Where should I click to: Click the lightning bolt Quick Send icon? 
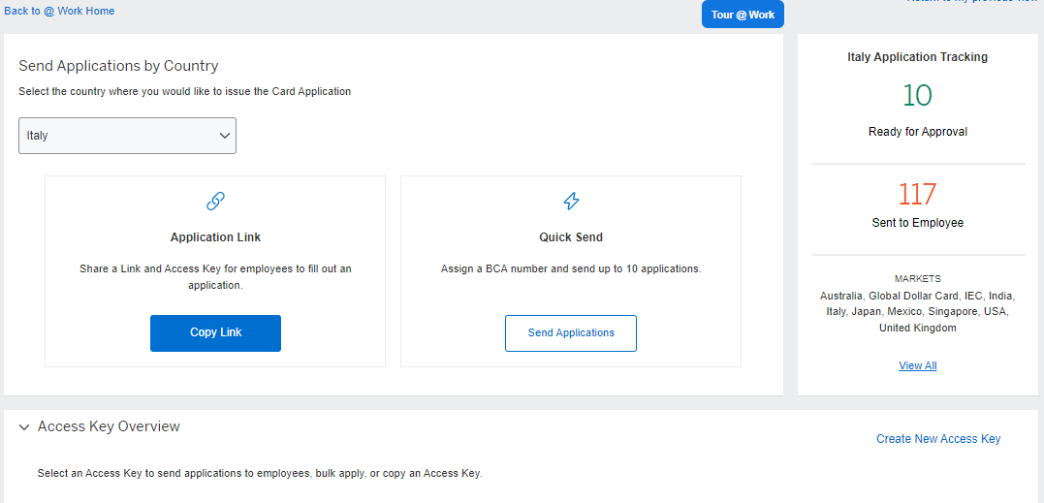point(571,202)
